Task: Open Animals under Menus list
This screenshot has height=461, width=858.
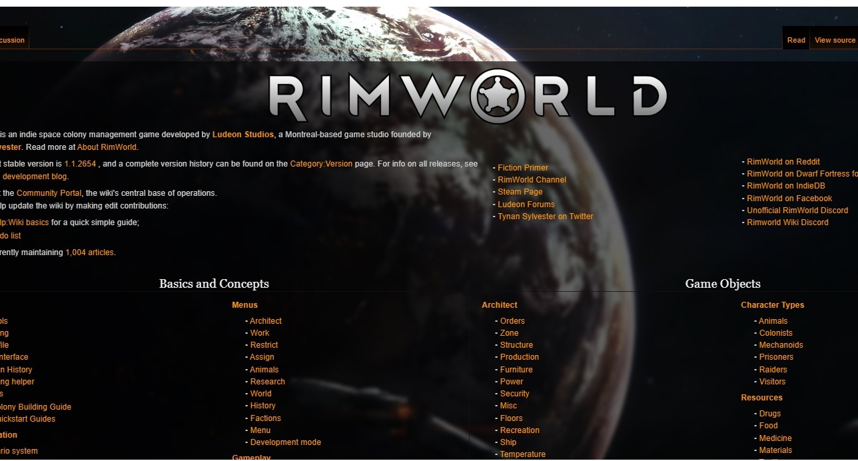Action: tap(264, 370)
